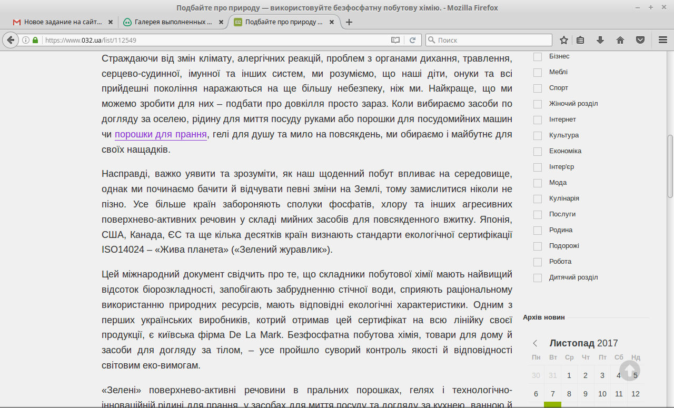Click the Поиск search box
The height and width of the screenshot is (408, 674).
click(x=489, y=40)
